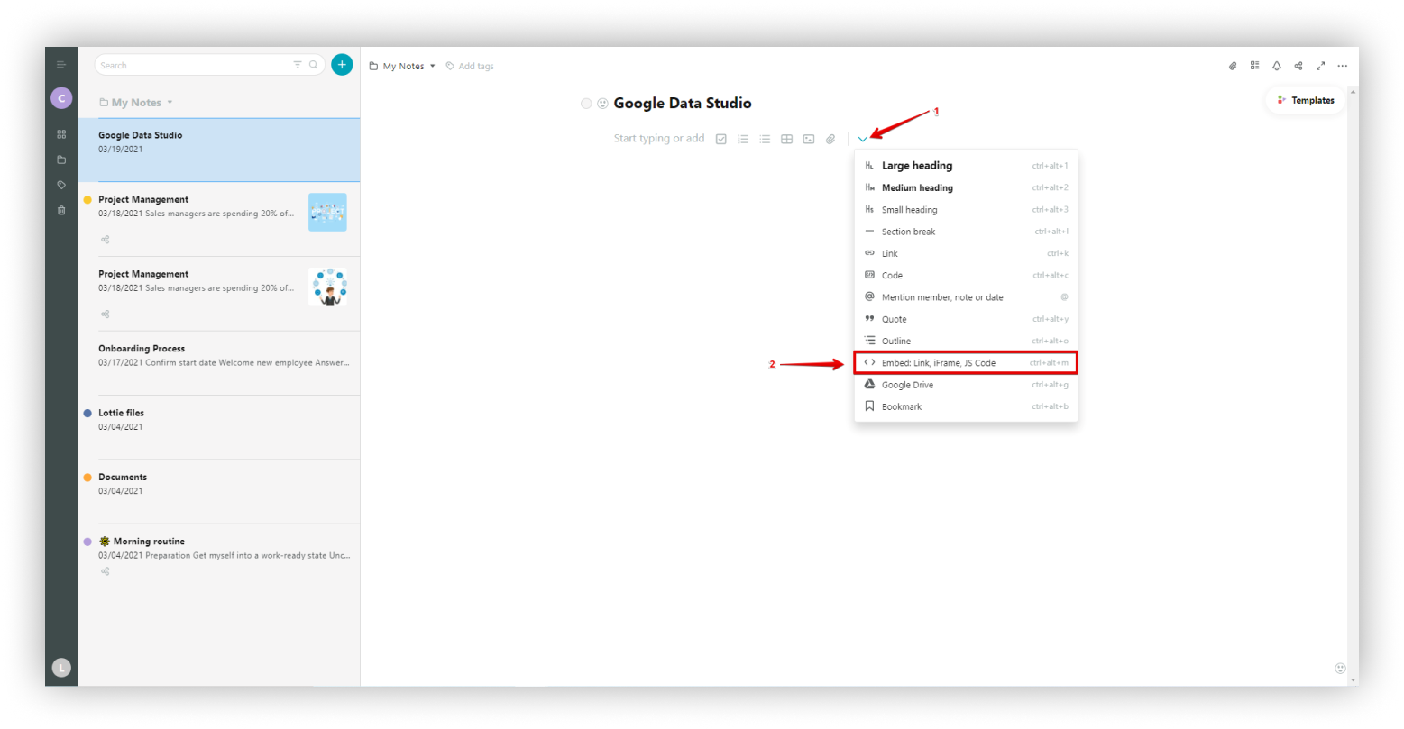
Task: Toggle the note color circle beside title
Action: coord(586,104)
